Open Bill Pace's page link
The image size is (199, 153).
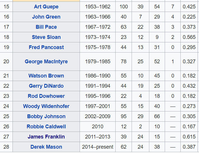[x=46, y=27]
